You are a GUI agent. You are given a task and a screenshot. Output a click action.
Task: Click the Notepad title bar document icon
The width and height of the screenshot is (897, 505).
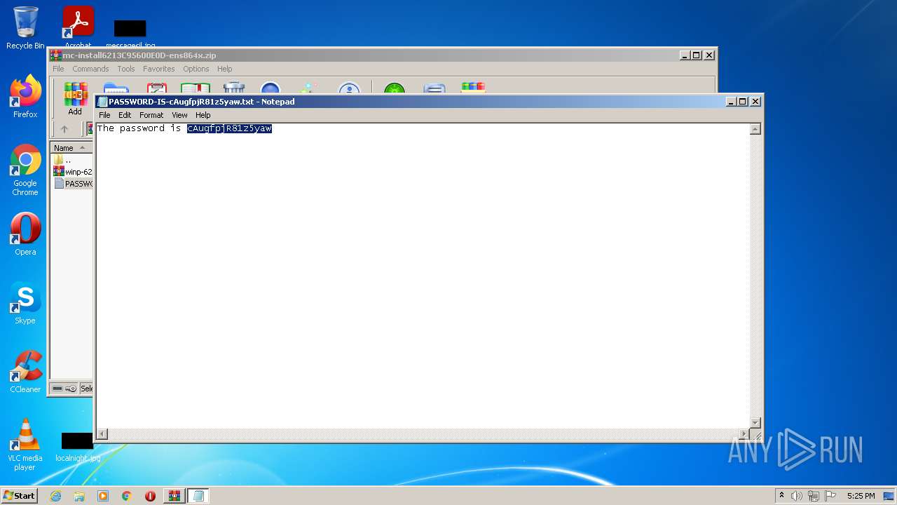(x=102, y=102)
